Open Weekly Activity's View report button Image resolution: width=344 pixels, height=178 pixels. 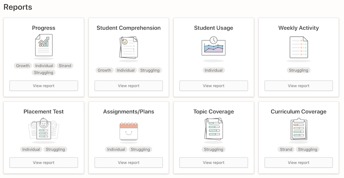point(299,86)
